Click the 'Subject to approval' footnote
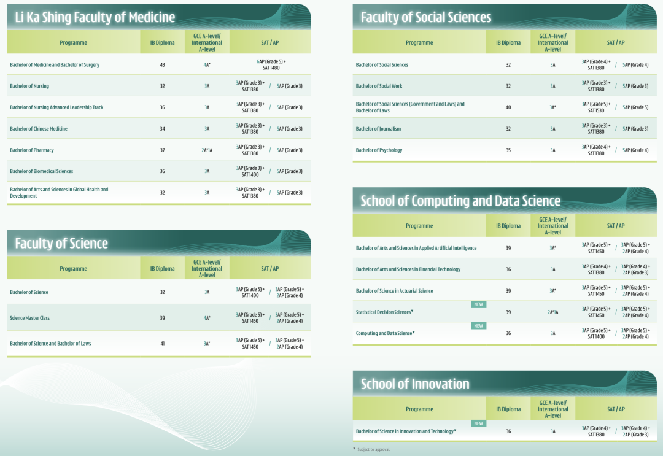This screenshot has width=663, height=456. 373,450
